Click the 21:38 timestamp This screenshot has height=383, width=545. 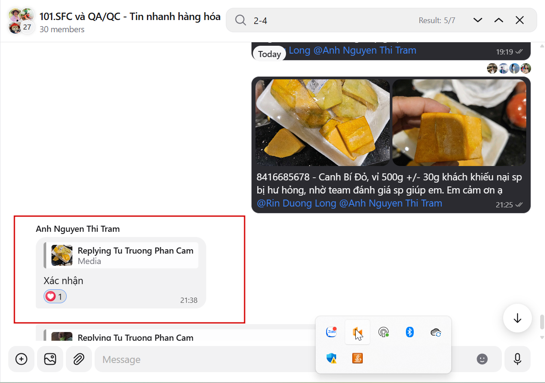[189, 300]
